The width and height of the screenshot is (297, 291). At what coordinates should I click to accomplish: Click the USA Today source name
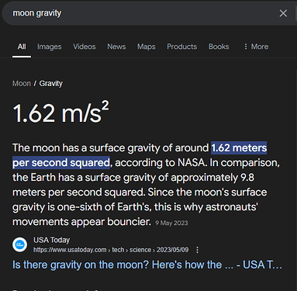tap(52, 240)
